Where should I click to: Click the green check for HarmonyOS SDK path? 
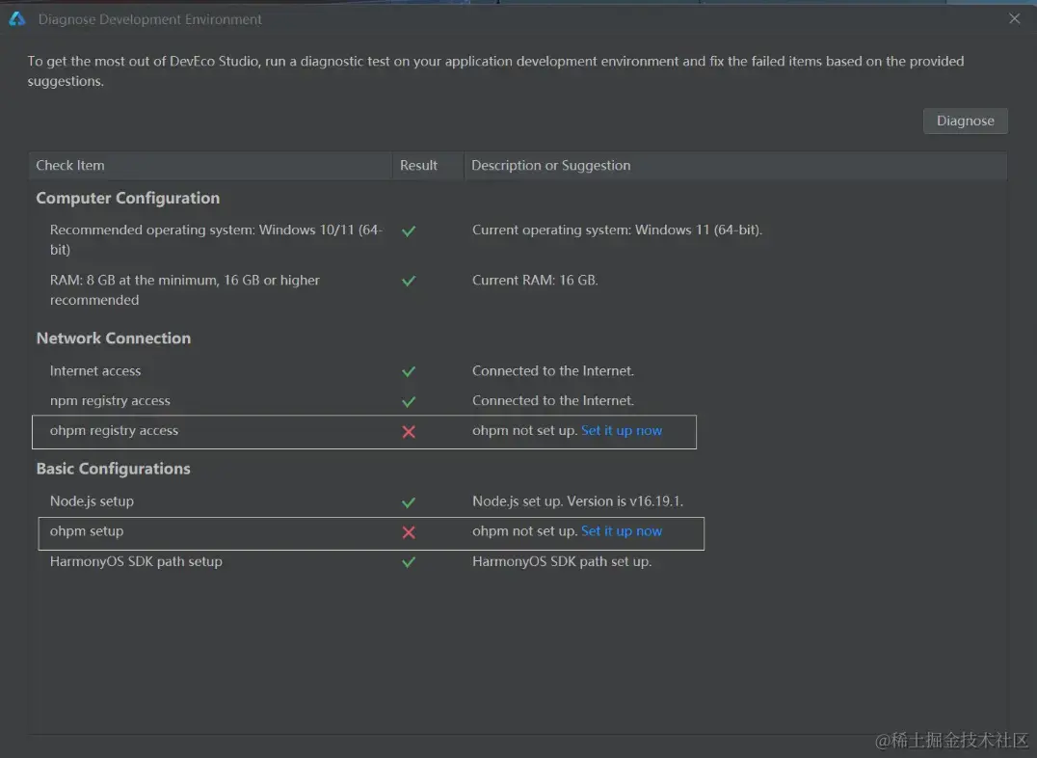[x=409, y=562]
